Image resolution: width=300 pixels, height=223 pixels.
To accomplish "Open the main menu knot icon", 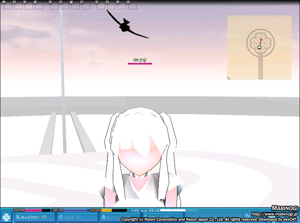I will (6, 217).
